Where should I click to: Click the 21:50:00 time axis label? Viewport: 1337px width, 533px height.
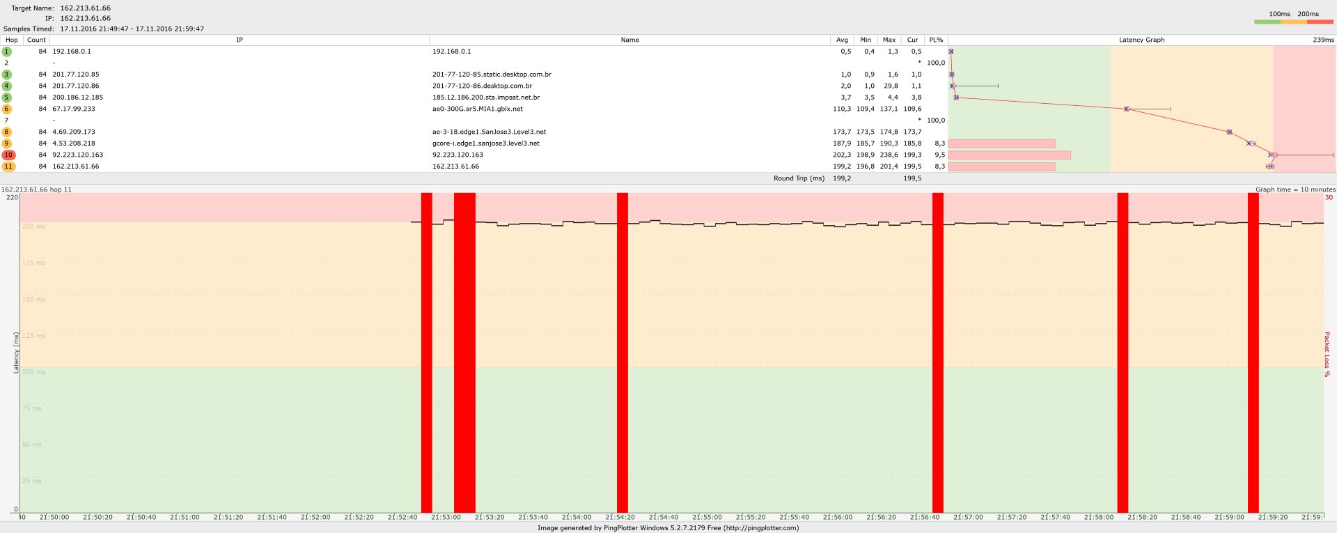(54, 518)
